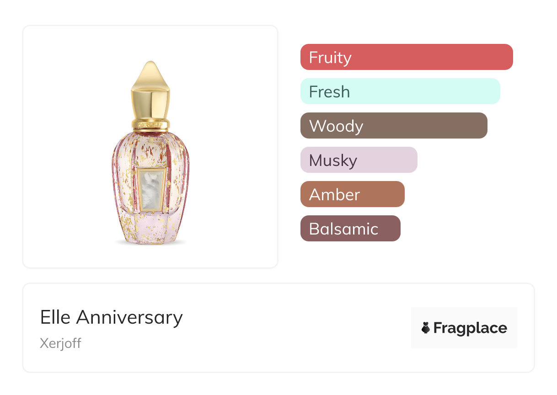The height and width of the screenshot is (395, 557).
Task: Click the word Fresh in the mint bar
Action: pos(329,92)
